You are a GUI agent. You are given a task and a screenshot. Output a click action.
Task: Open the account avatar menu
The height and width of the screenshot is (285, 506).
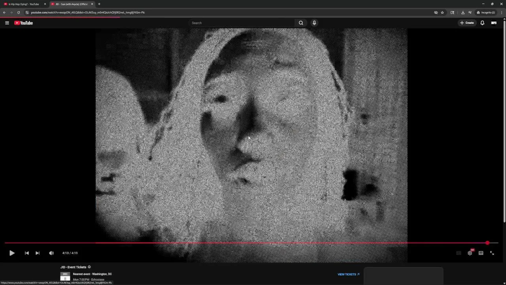pos(494,23)
